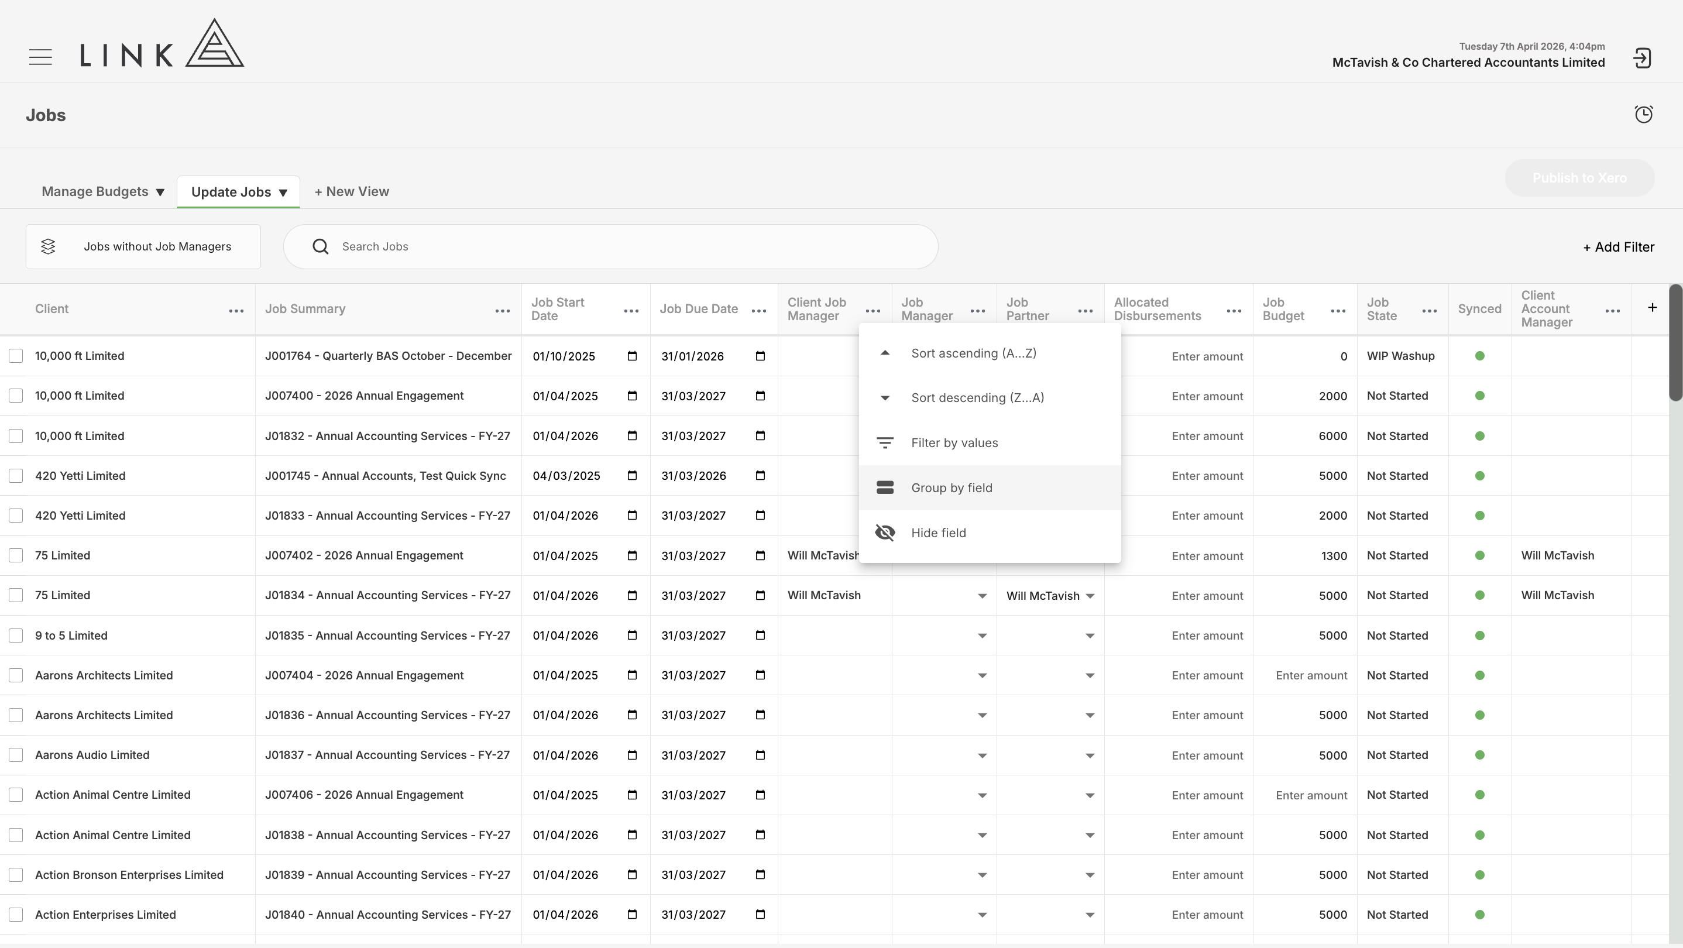1683x948 pixels.
Task: Expand Job Manager dropdown for J01840
Action: click(x=982, y=915)
